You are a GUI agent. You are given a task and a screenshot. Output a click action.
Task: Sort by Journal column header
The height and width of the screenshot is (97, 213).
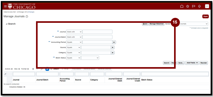click(16, 80)
